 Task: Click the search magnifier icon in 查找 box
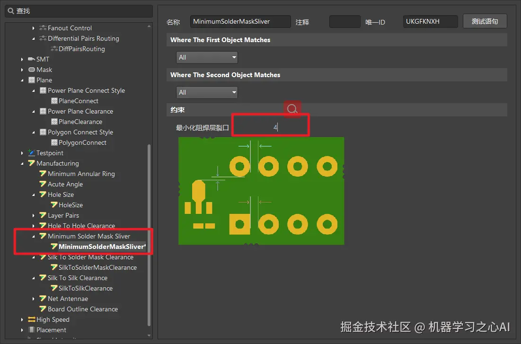click(x=10, y=11)
